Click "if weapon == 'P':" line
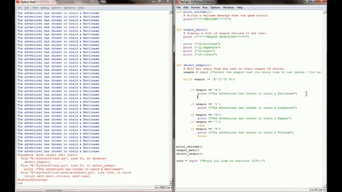 point(205,129)
